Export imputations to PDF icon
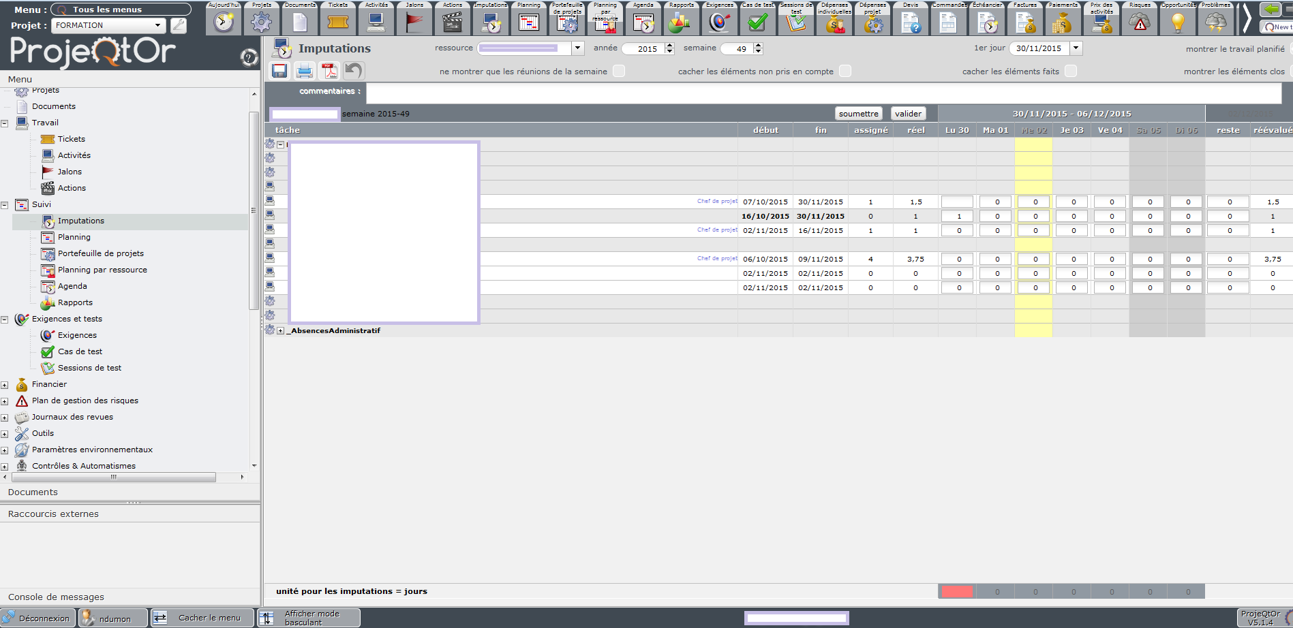This screenshot has width=1293, height=628. coord(329,71)
